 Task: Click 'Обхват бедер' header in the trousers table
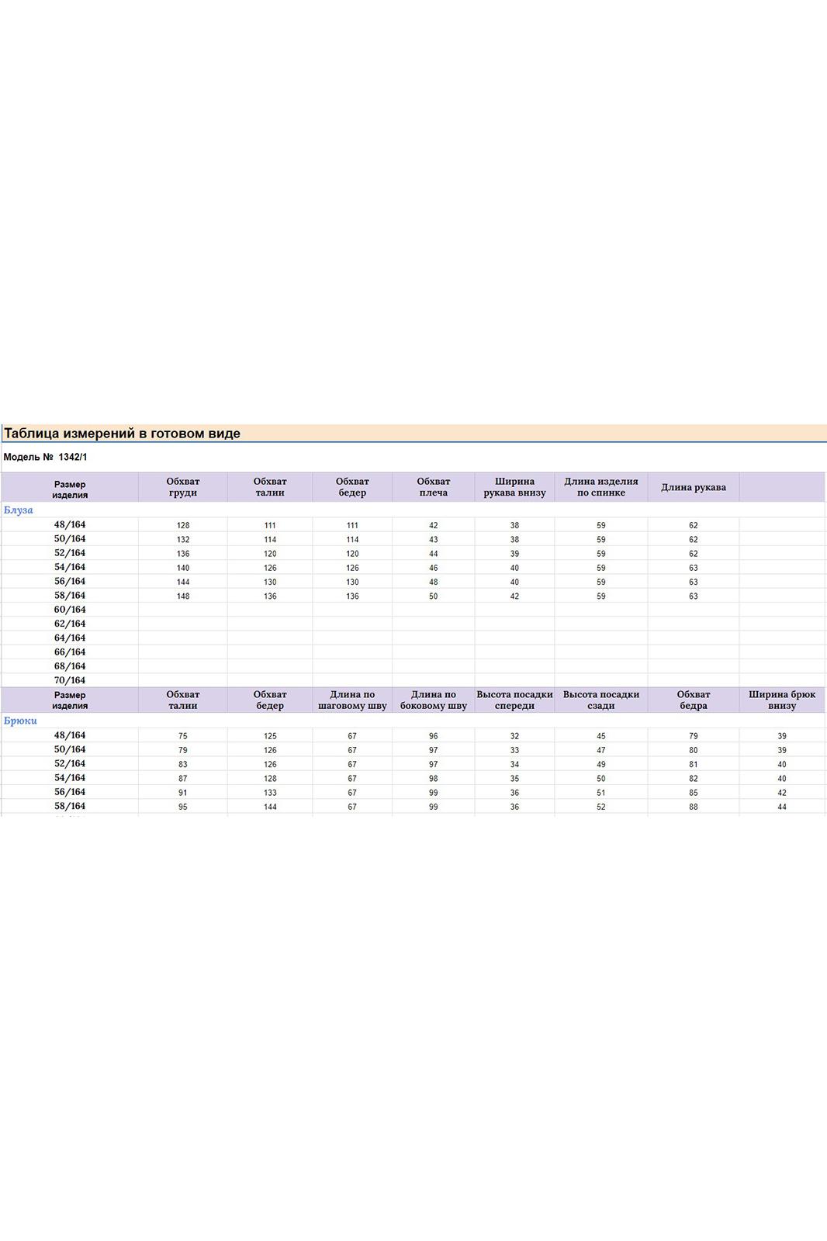[x=270, y=700]
